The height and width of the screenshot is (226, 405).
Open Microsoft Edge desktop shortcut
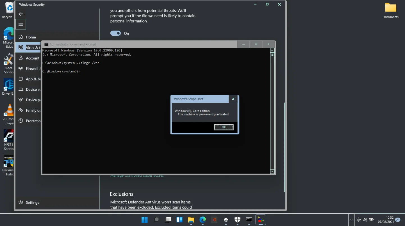[x=9, y=38]
